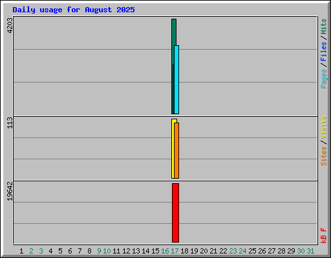Click day 1 on the x-axis

(21, 251)
